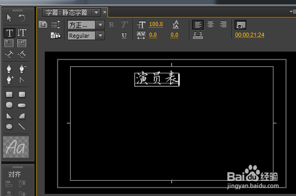Select the Pen tool

(x=9, y=69)
